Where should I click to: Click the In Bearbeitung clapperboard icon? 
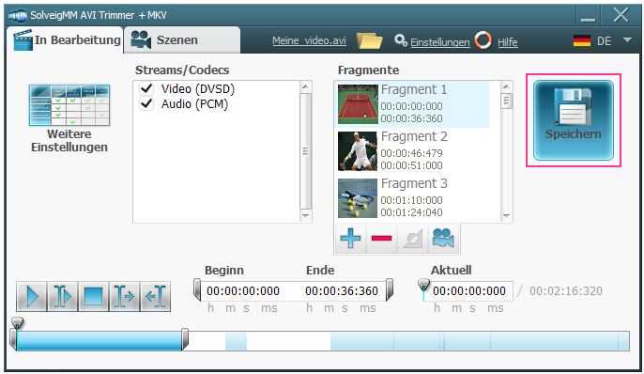pyautogui.click(x=23, y=39)
